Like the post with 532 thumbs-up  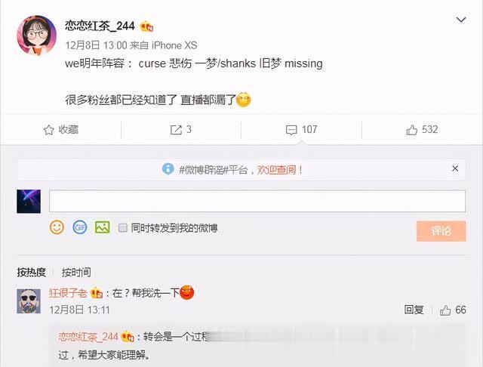411,130
